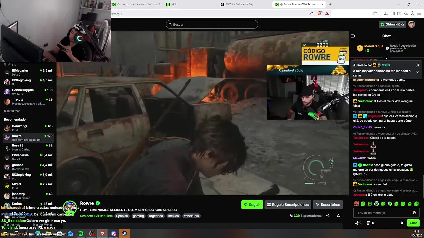Open Brave browser from the taskbar
424x238 pixels.
tap(103, 234)
